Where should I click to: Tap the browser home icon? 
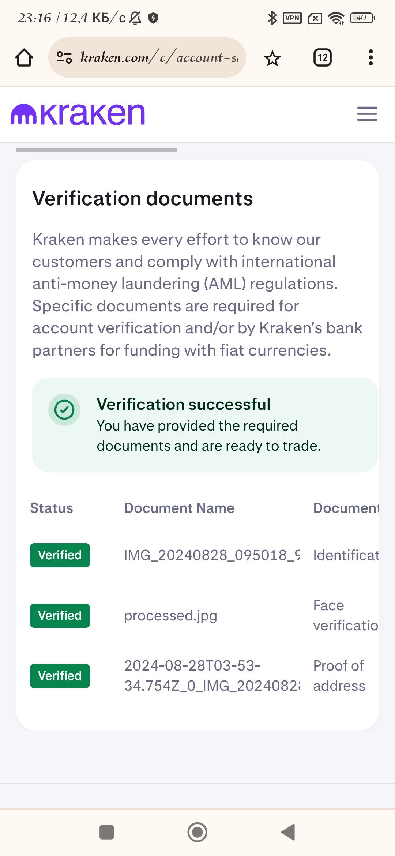point(24,58)
